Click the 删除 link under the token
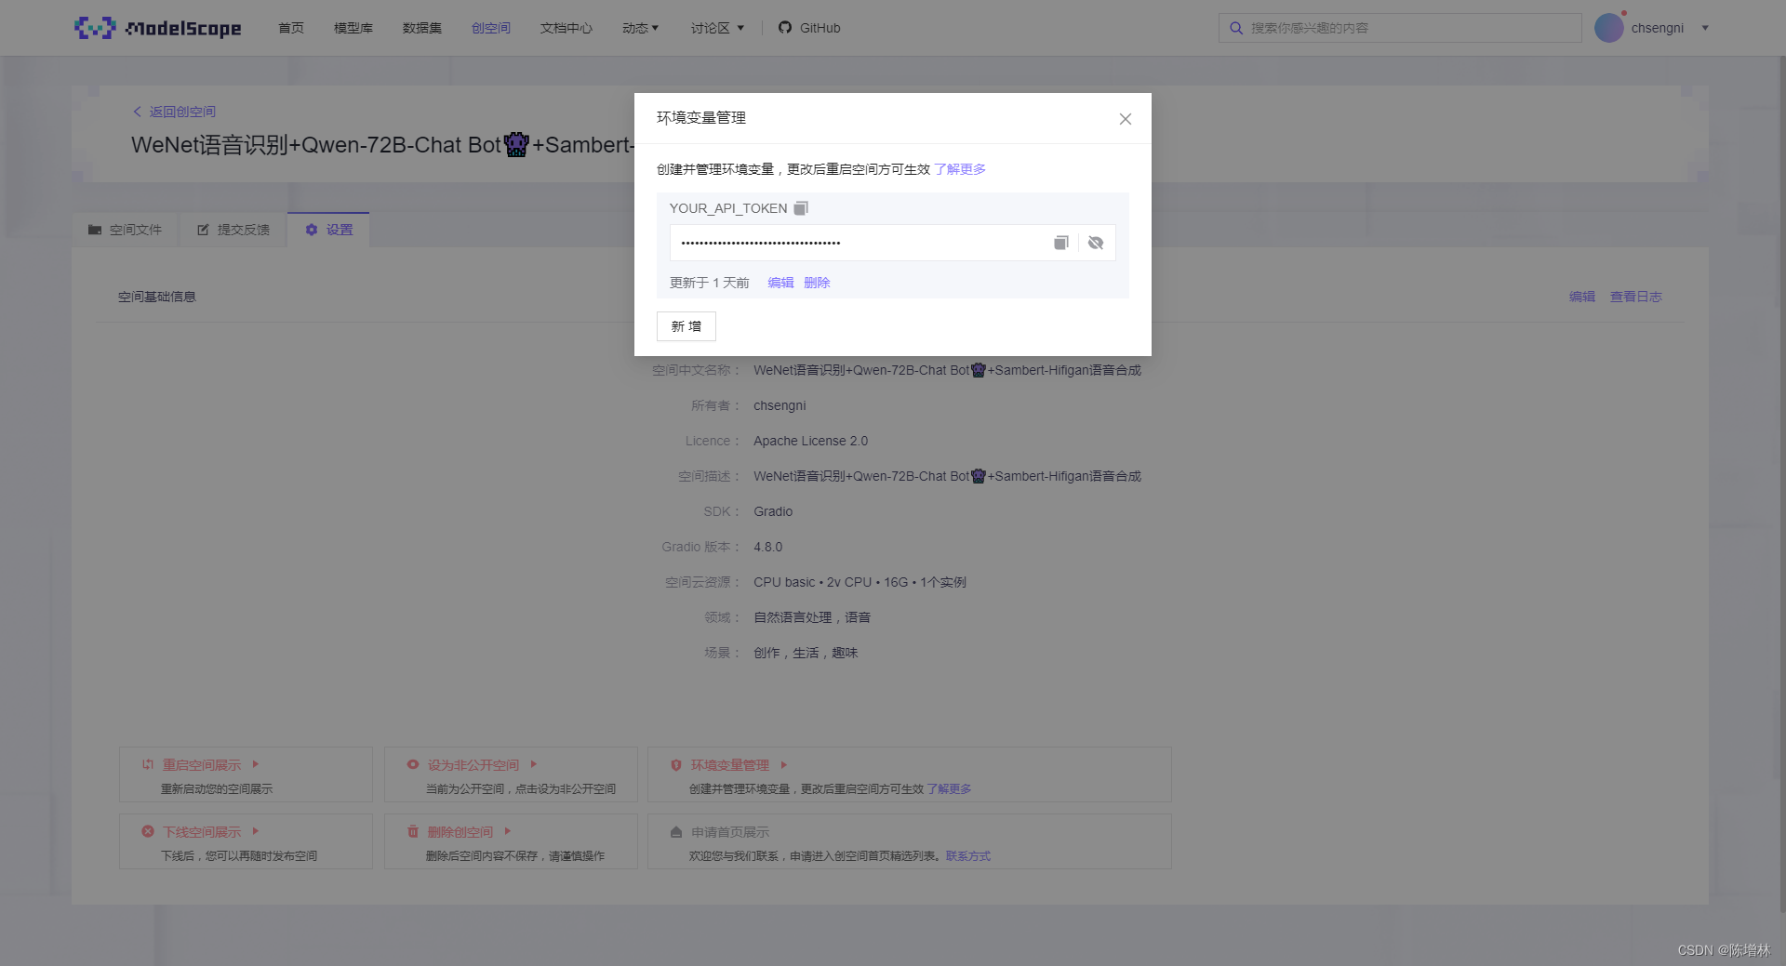This screenshot has width=1786, height=966. [817, 283]
